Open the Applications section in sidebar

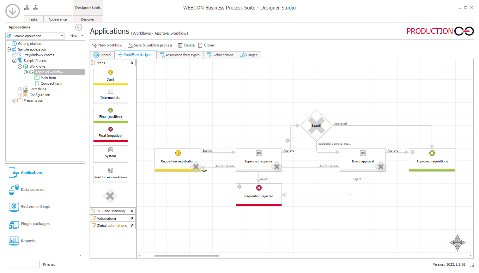click(x=45, y=173)
